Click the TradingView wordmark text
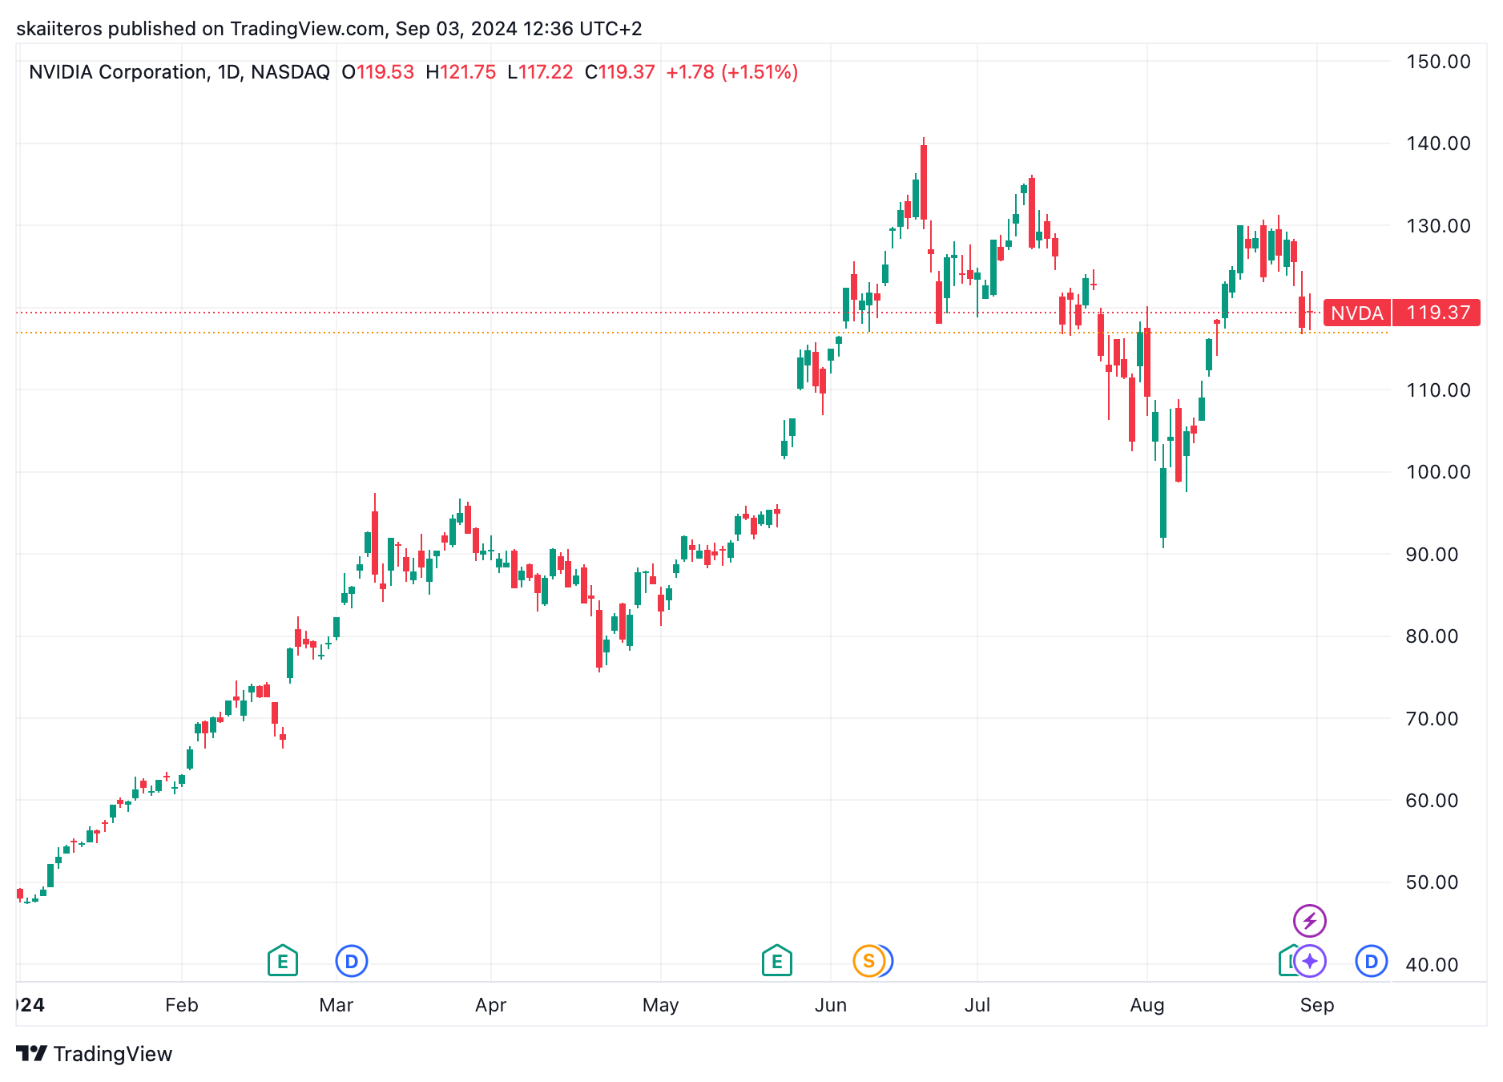The image size is (1503, 1082). [113, 1054]
